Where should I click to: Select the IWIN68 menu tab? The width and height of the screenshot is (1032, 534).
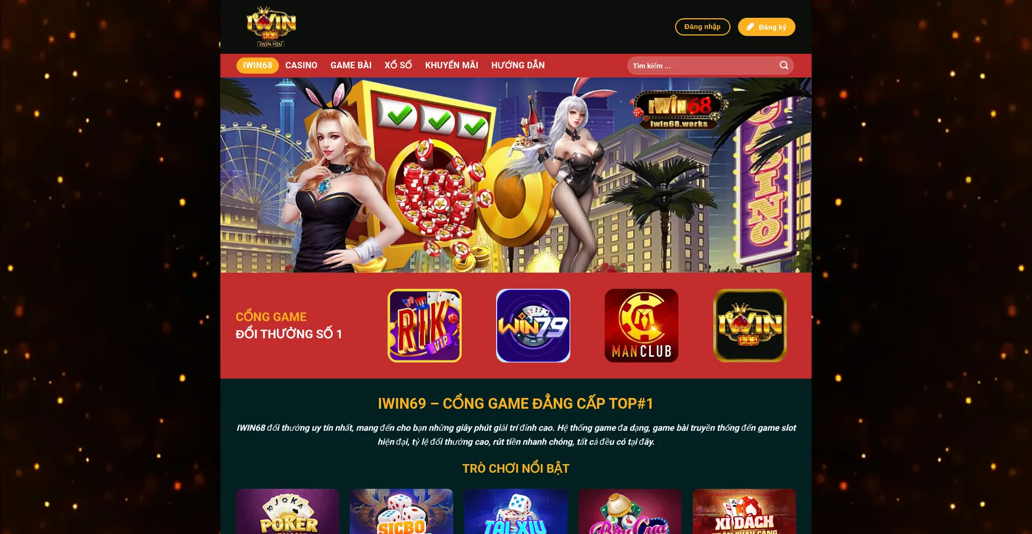(257, 65)
